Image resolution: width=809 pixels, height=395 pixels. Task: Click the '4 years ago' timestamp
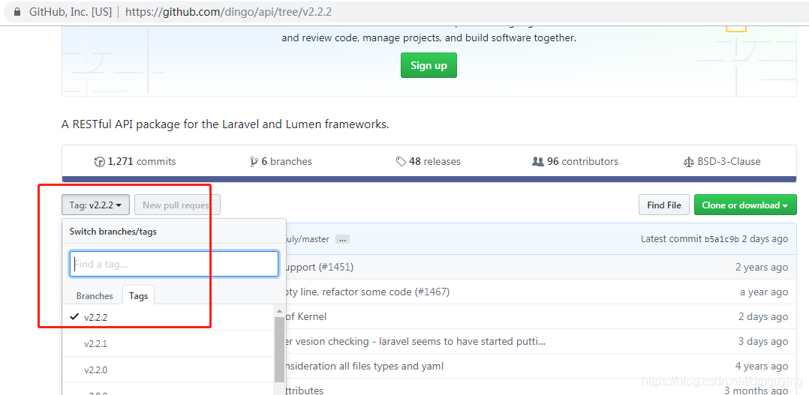(762, 367)
